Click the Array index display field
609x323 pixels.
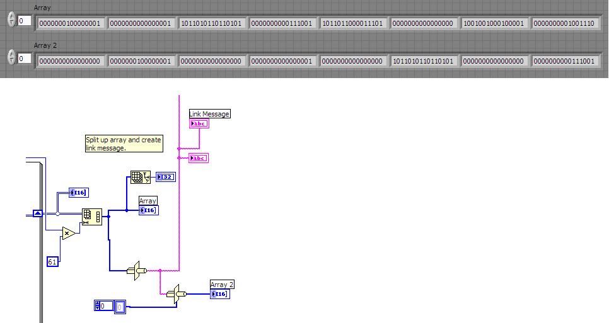pyautogui.click(x=25, y=20)
